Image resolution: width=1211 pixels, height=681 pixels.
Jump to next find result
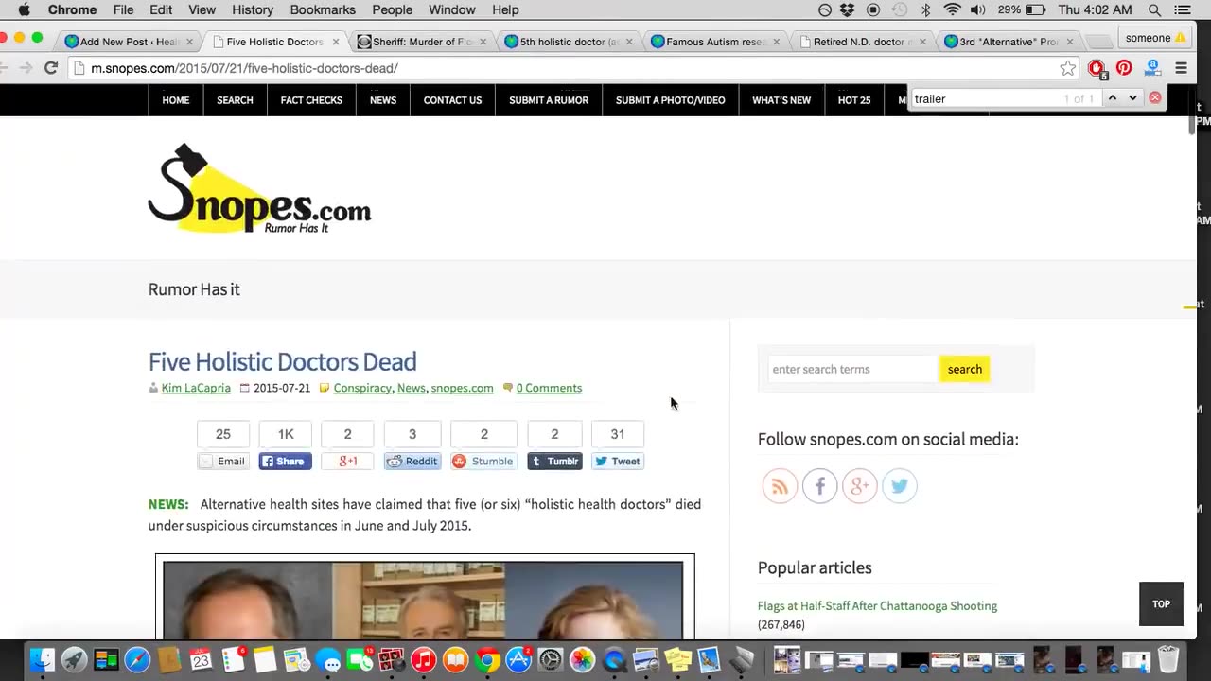[x=1132, y=98]
